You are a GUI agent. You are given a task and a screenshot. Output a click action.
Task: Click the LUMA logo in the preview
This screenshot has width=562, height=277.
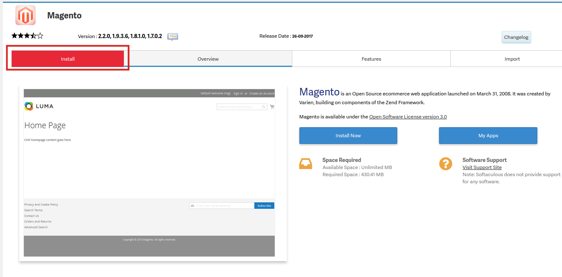click(x=39, y=106)
